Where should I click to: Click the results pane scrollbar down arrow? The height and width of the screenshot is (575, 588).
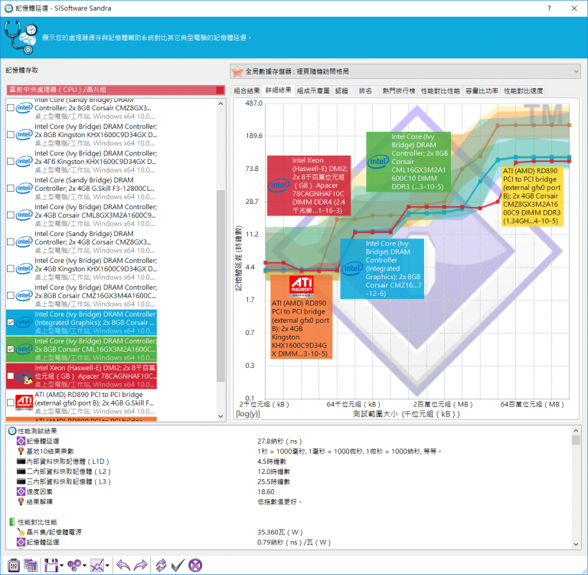(x=576, y=544)
